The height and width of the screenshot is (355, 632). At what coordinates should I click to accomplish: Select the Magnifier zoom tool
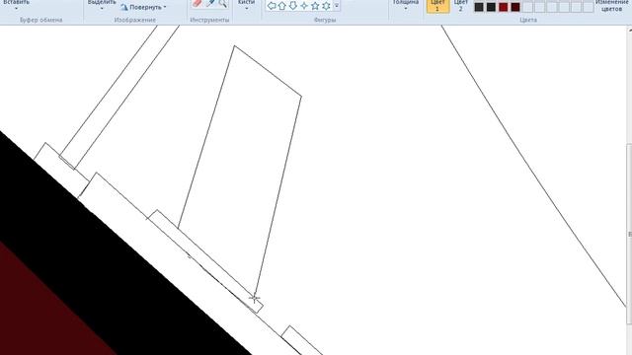[x=222, y=3]
